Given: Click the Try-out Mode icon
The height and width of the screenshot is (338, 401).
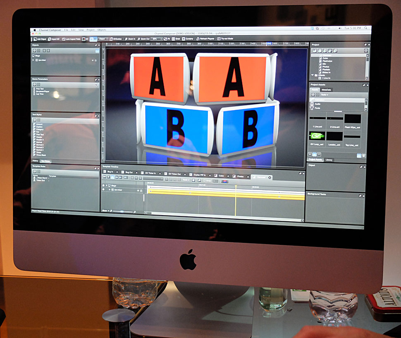Looking at the screenshot, I should [x=219, y=39].
